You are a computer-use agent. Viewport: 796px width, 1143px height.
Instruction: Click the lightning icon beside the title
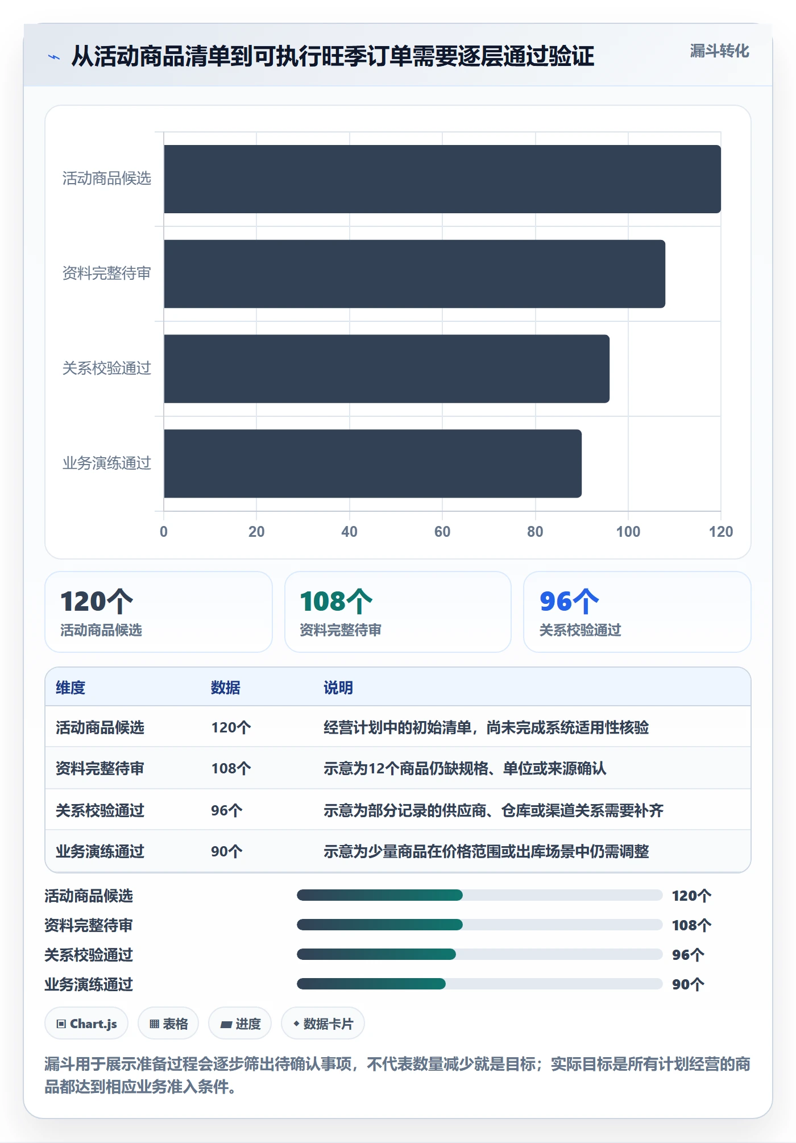click(x=54, y=57)
